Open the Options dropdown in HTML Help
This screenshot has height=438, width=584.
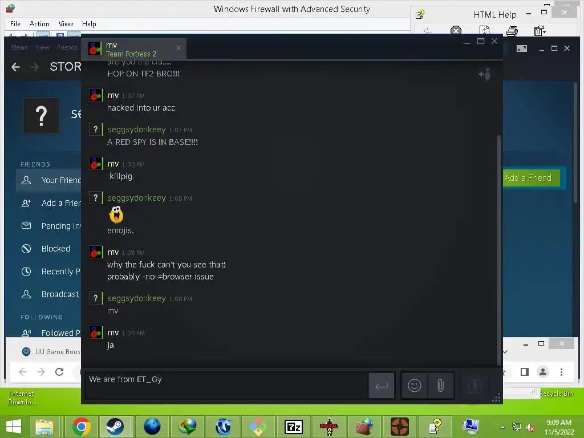coord(540,31)
